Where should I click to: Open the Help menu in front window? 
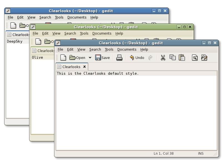(x=144, y=50)
